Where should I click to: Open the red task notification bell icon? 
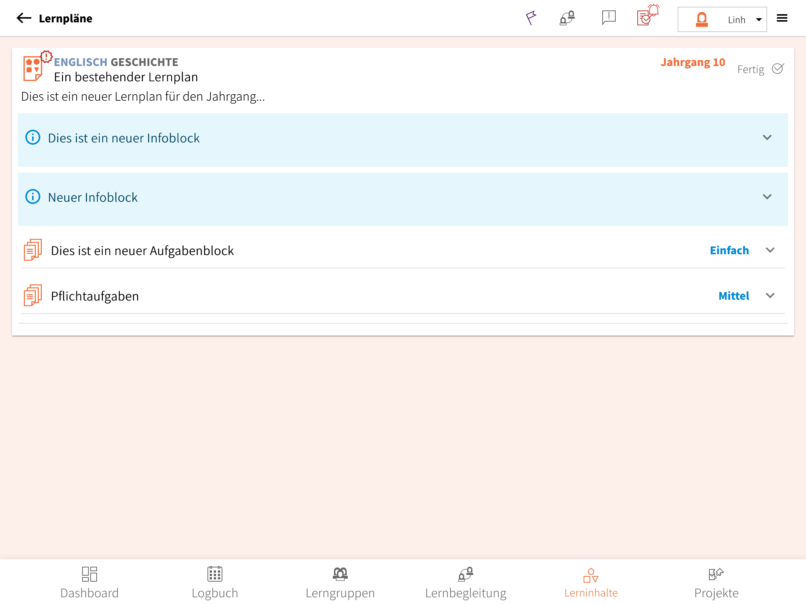pyautogui.click(x=648, y=16)
